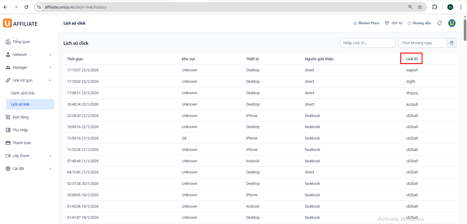This screenshot has width=467, height=224.
Task: Open the Market Place link
Action: pyautogui.click(x=366, y=23)
